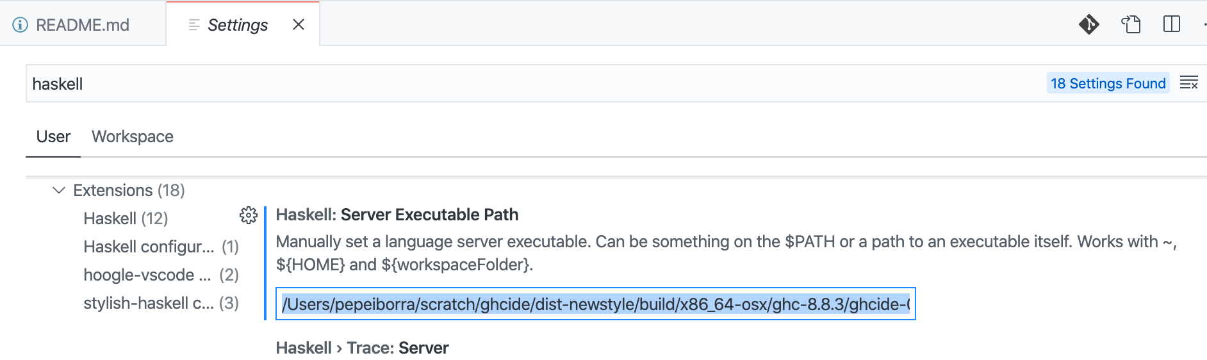Screen dimensions: 1207x360
Task: Open gear menu for Server Executable Path
Action: [249, 215]
